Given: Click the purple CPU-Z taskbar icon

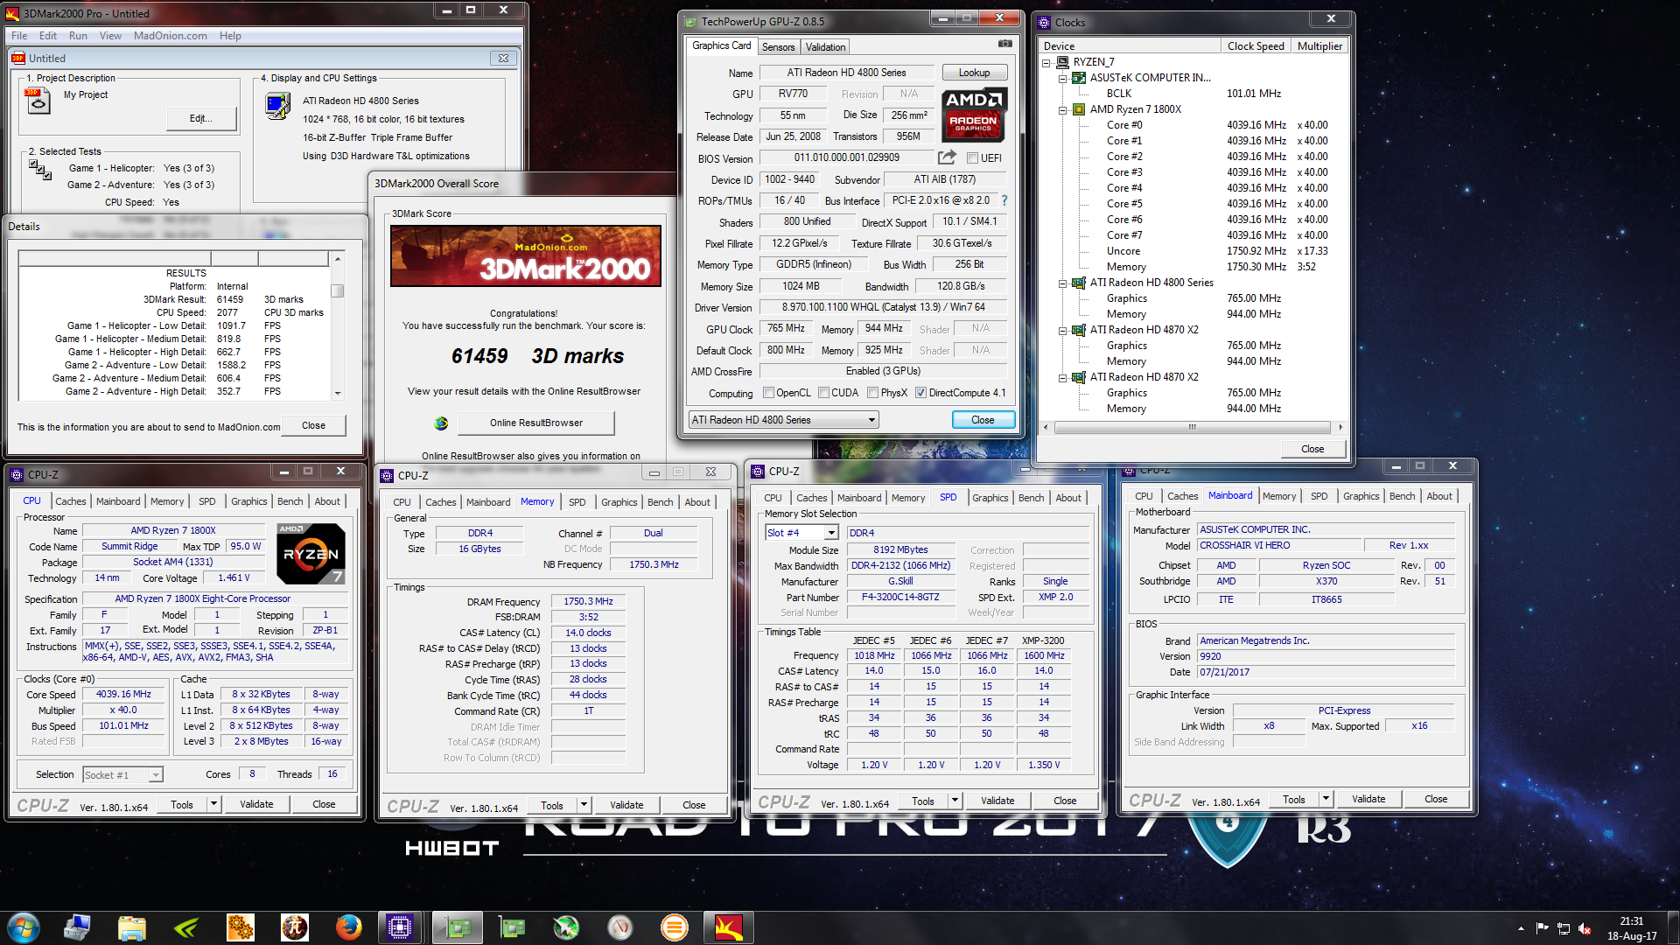Looking at the screenshot, I should 400,927.
